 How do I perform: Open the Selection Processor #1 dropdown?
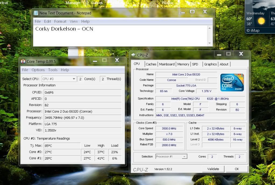[184, 157]
